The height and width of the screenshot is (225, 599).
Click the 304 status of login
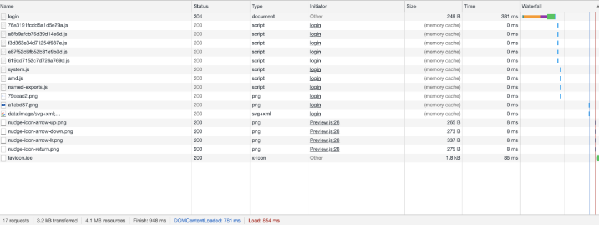click(198, 17)
